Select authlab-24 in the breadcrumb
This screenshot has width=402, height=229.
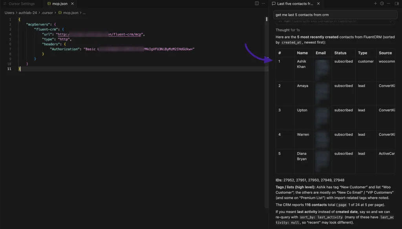(28, 13)
